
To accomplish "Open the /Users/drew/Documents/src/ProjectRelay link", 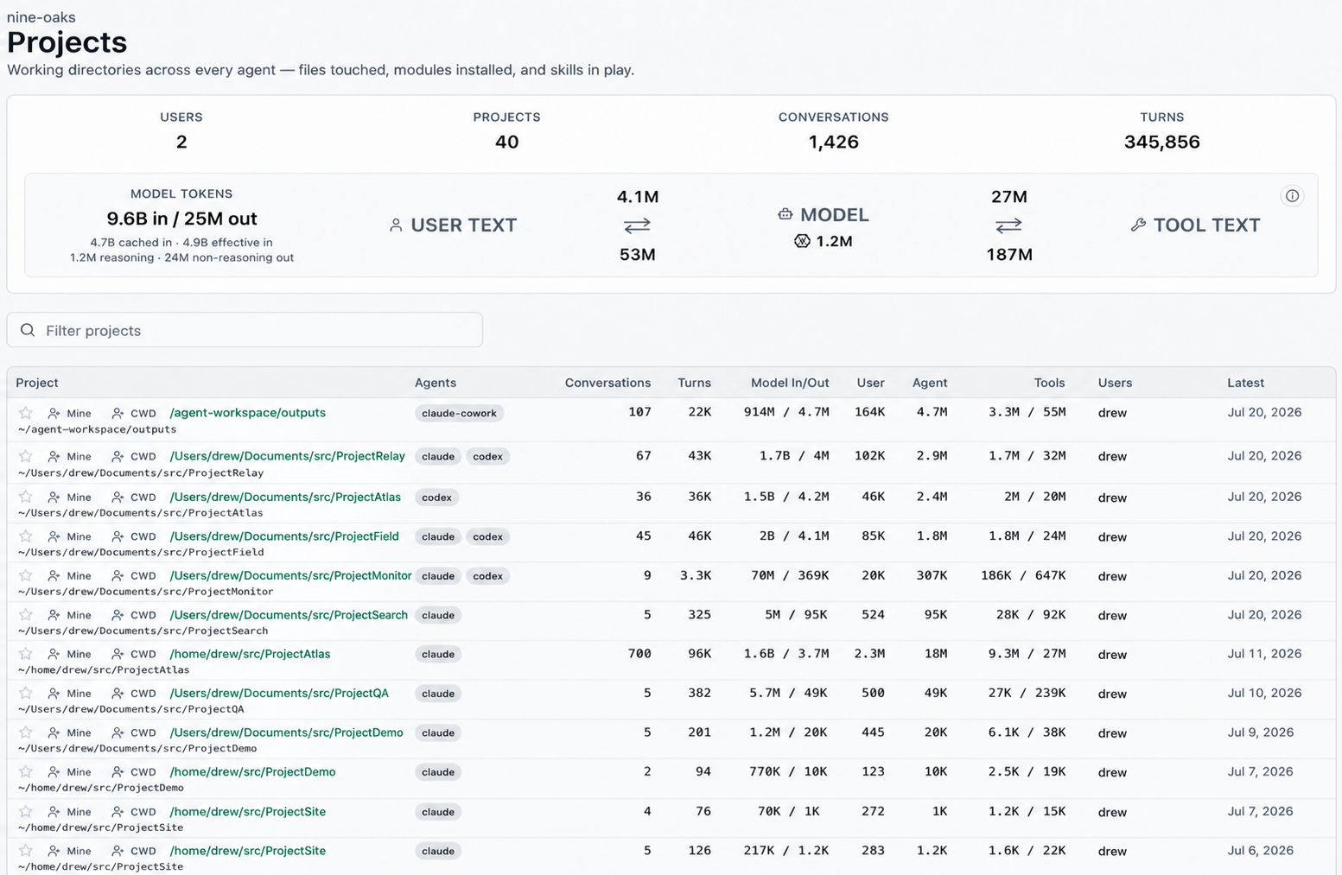I will click(x=287, y=456).
